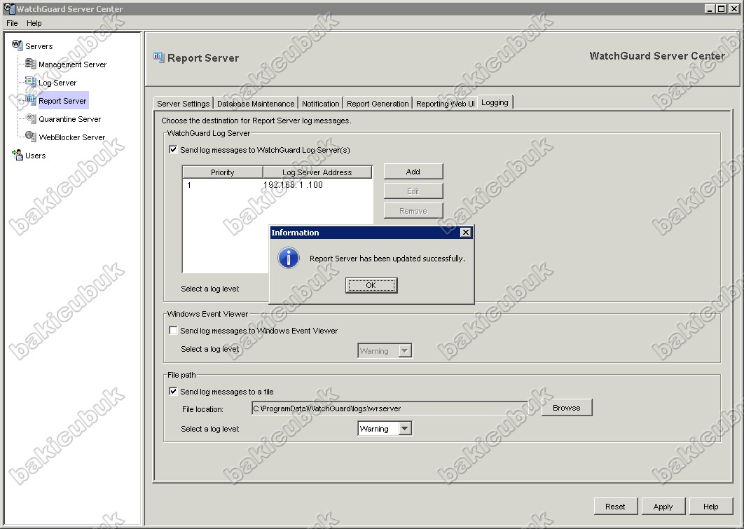
Task: Click the WebBlocker Server icon in tree
Action: pos(30,136)
